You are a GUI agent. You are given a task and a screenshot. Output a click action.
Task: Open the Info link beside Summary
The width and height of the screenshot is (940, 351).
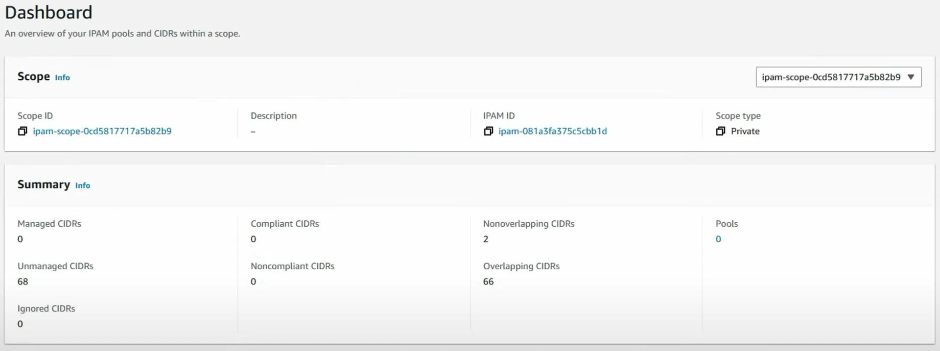(83, 186)
